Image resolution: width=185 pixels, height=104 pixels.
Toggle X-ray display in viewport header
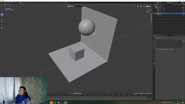[x=144, y=6]
